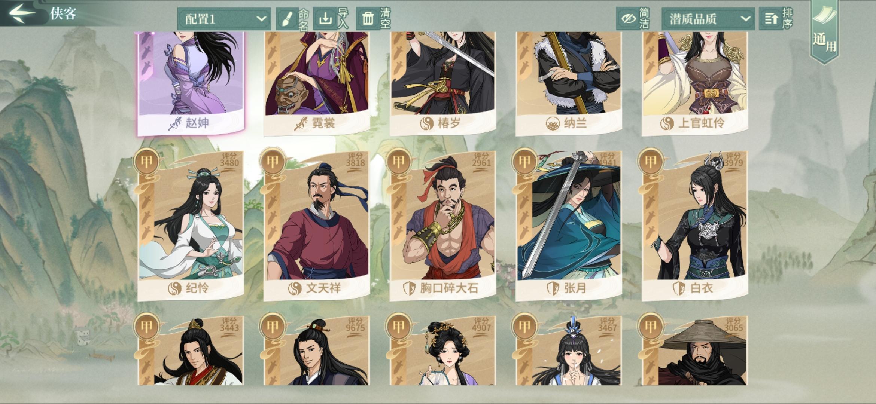Select the 通用 ribbon tab

click(824, 32)
